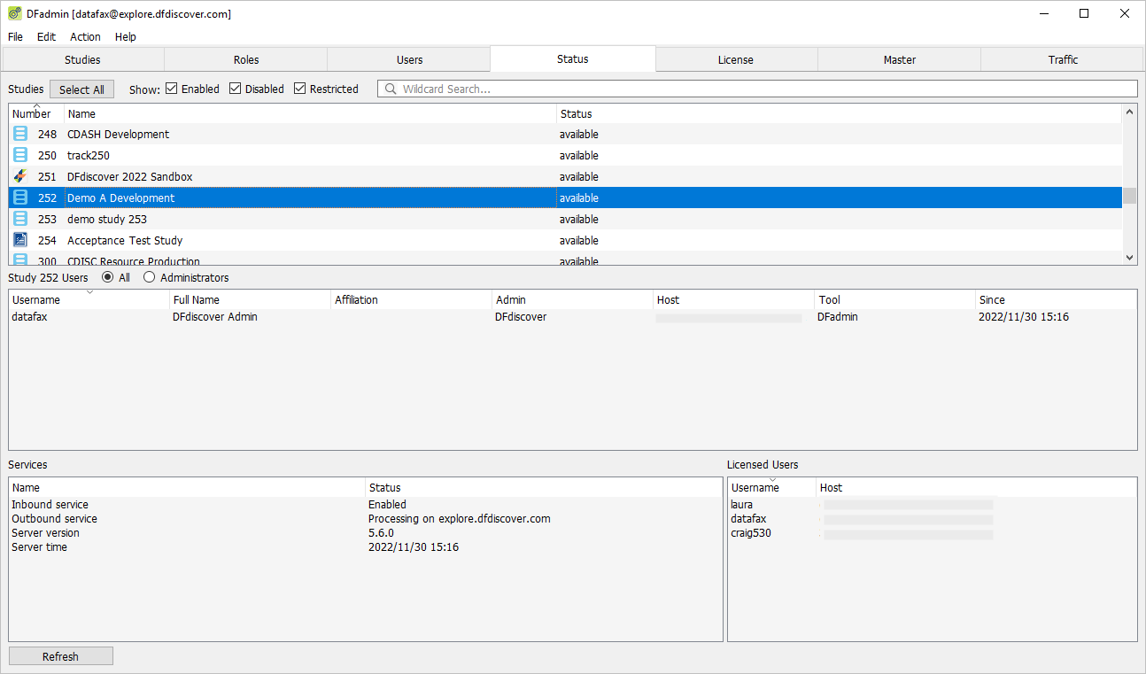Switch to the Status tab
This screenshot has width=1146, height=674.
click(x=573, y=58)
